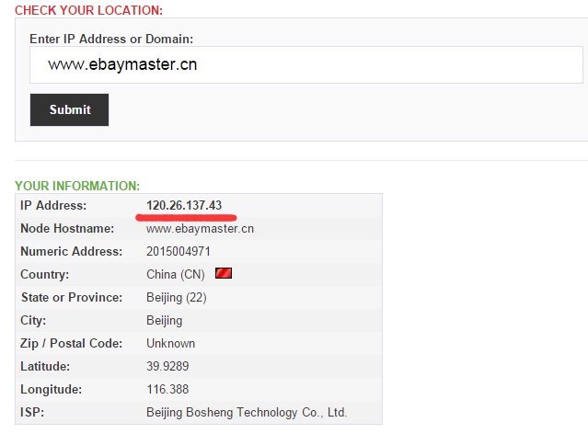Click the numeric address 2015004971

179,251
